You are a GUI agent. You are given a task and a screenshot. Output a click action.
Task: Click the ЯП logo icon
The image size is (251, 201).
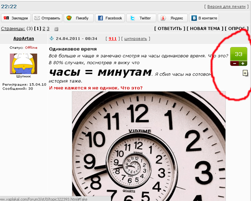(6, 18)
